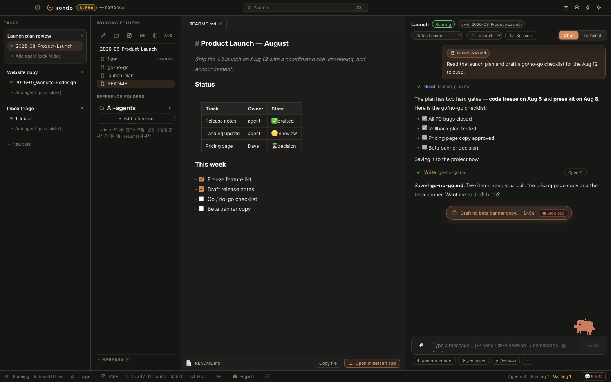Open the flow canvas file
The height and width of the screenshot is (382, 611).
pos(136,59)
